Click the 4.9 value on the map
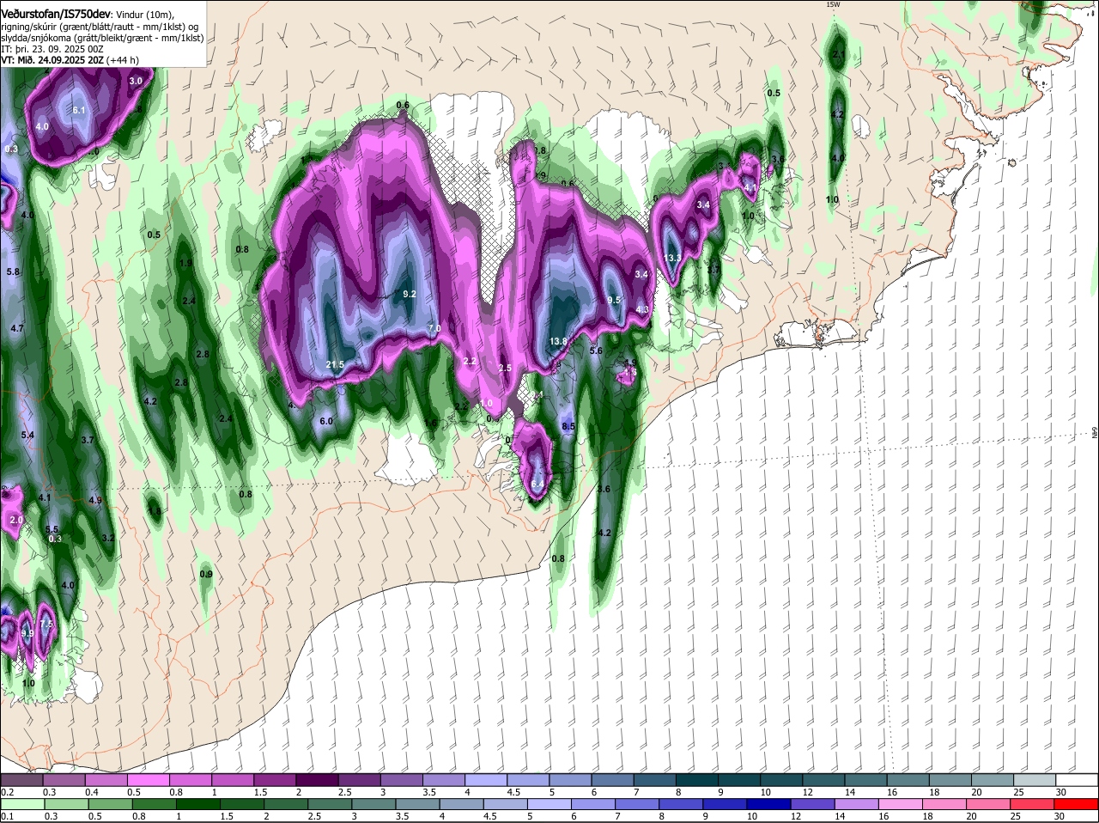Screen dimensions: 1099x823 (x=95, y=501)
